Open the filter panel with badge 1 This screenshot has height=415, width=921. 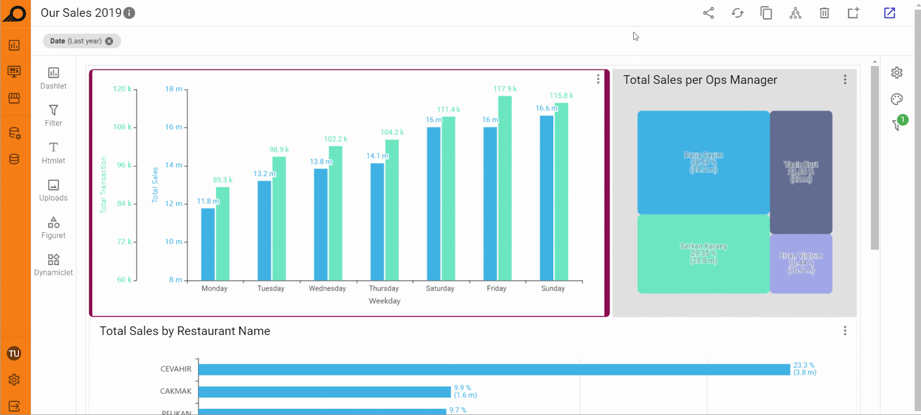tap(898, 124)
